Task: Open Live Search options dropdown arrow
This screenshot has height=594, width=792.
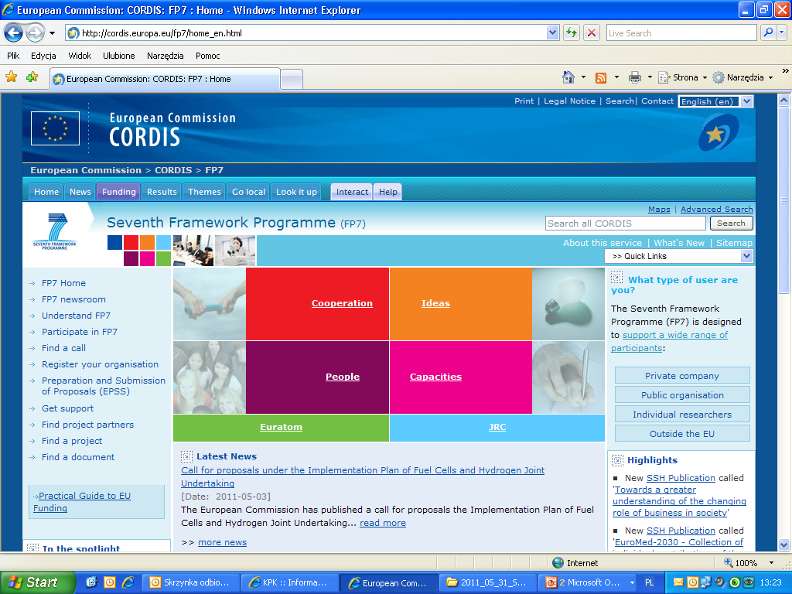Action: (782, 32)
